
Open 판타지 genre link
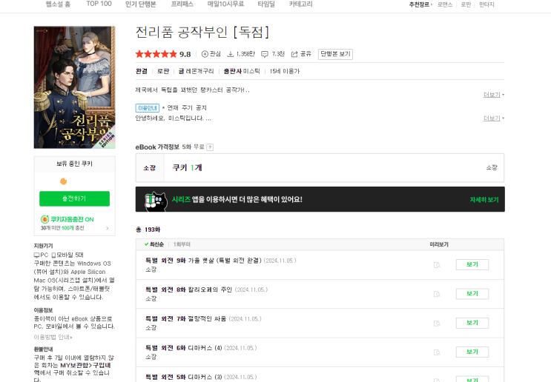(486, 4)
